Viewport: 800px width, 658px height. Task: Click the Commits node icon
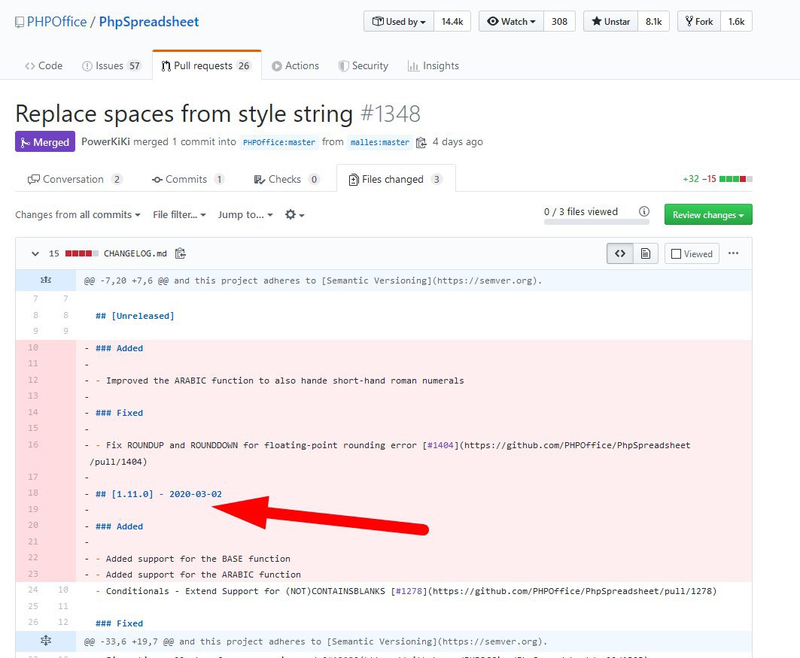coord(157,180)
